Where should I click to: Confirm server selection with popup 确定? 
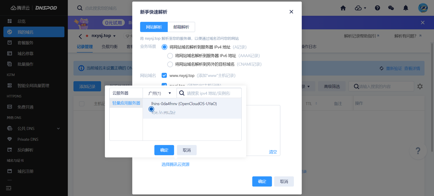(x=164, y=150)
